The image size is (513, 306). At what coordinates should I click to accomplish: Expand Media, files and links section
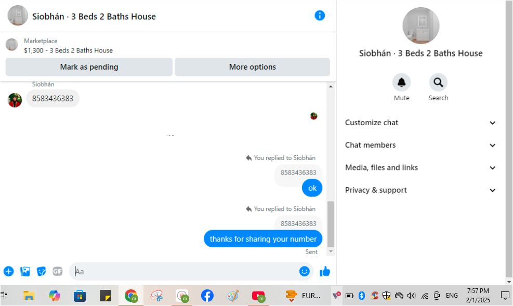[x=420, y=168]
